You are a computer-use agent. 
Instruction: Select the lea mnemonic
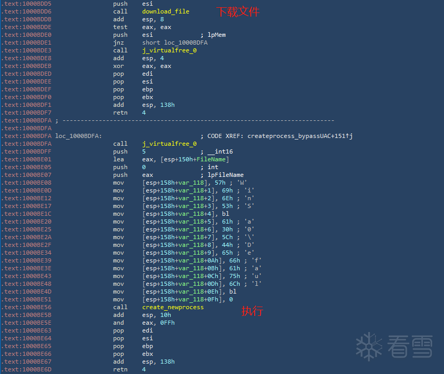click(118, 159)
